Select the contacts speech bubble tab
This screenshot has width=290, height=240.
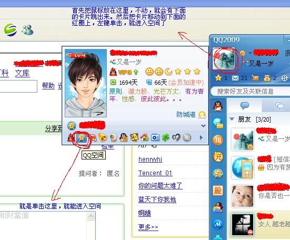click(245, 106)
